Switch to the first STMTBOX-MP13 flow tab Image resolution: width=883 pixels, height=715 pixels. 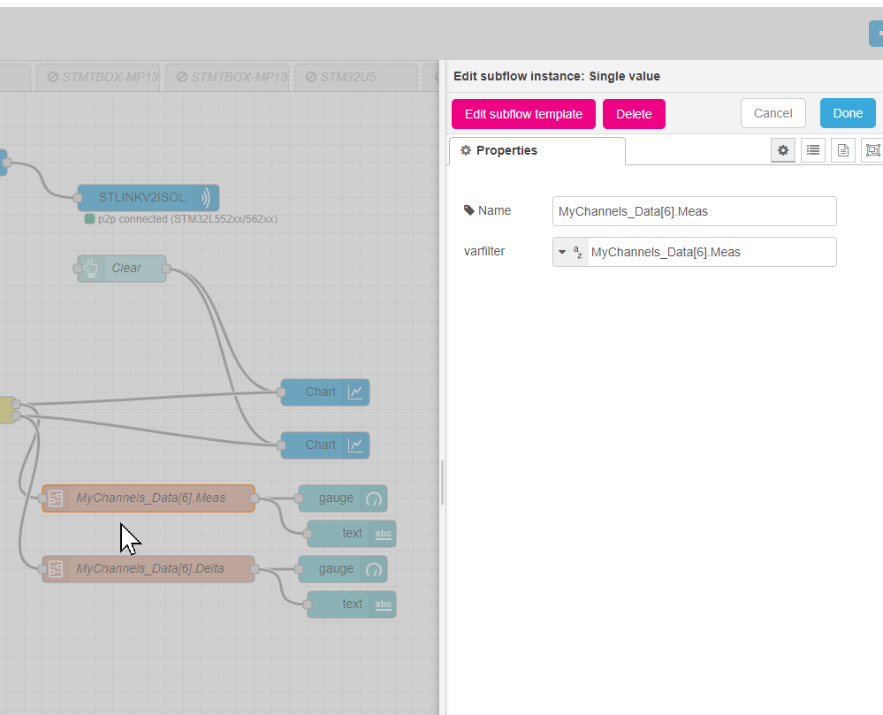pyautogui.click(x=99, y=77)
